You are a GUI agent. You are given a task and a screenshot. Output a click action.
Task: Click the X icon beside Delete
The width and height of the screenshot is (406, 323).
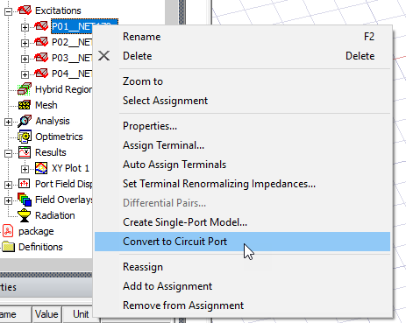click(104, 56)
